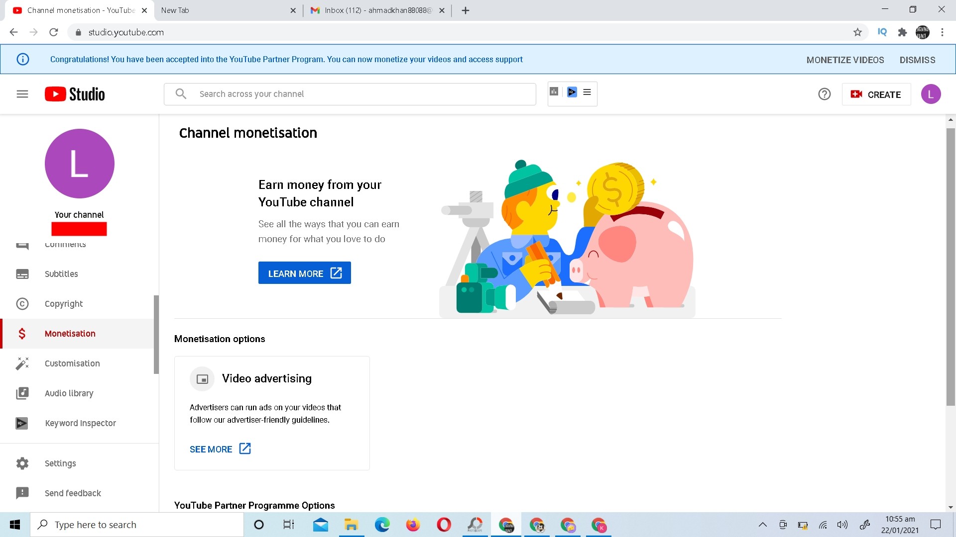This screenshot has width=956, height=537.
Task: Open Microsoft Edge on the taskbar
Action: tap(382, 525)
